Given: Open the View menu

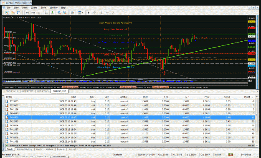Looking at the screenshot, I should click(16, 8).
